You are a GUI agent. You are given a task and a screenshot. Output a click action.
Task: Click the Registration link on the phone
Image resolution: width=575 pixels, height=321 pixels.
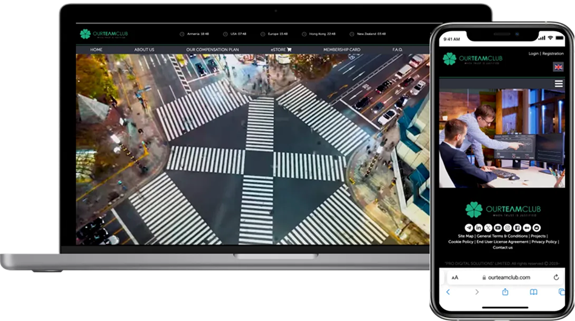[x=553, y=53]
